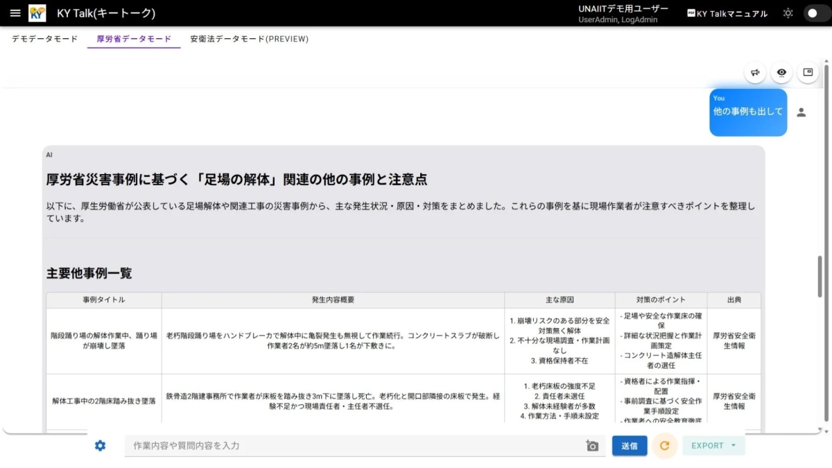Open chat settings with the gear icon

click(x=99, y=446)
